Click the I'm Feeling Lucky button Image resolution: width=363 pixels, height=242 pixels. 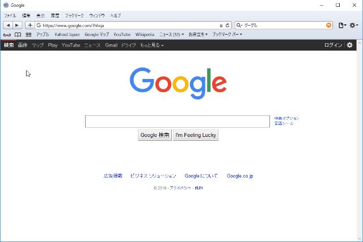pyautogui.click(x=196, y=135)
